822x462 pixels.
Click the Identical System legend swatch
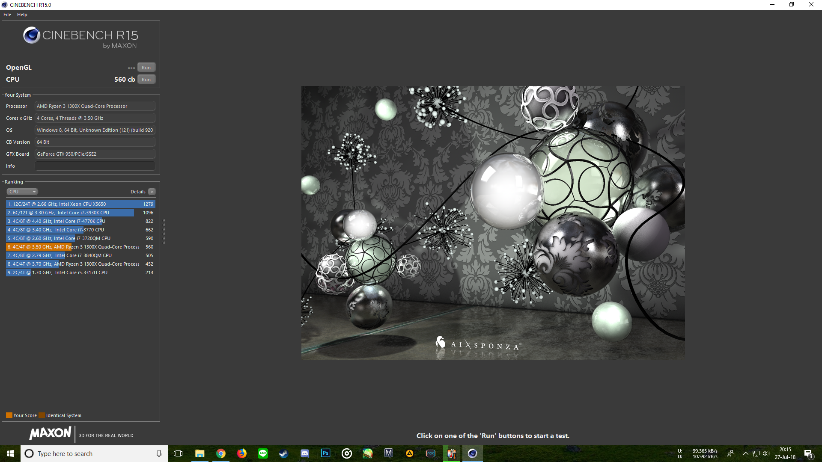(42, 415)
